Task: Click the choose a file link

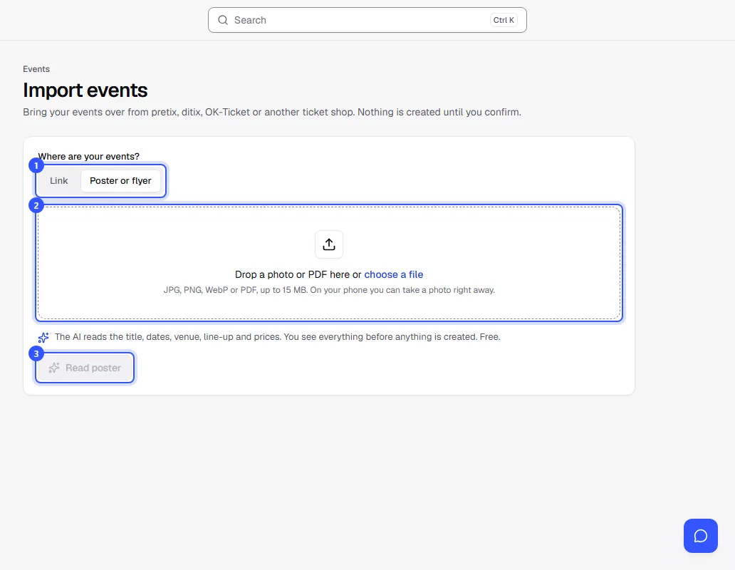Action: coord(394,275)
